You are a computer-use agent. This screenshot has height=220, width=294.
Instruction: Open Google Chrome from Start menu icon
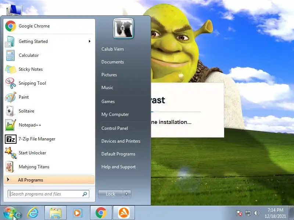coord(11,26)
